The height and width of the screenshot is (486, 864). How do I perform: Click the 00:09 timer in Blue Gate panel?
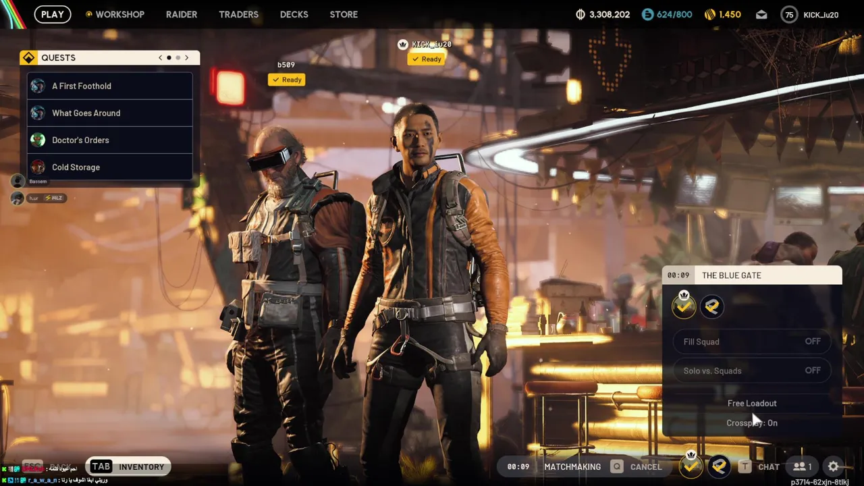pyautogui.click(x=678, y=275)
